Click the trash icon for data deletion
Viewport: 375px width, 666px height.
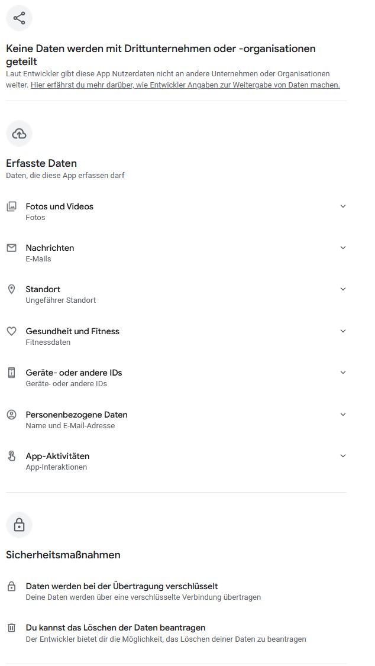[11, 628]
